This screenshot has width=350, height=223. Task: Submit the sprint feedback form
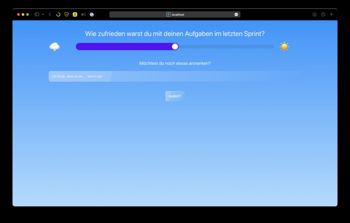175,97
